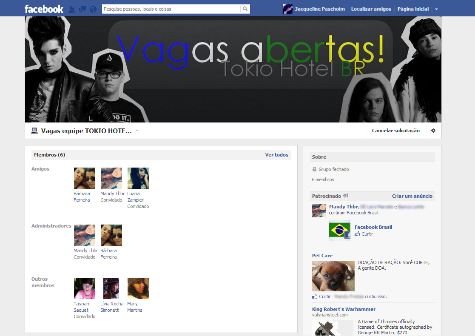Like the Pet Care ad via Curtir
The width and height of the screenshot is (475, 336).
pos(321,296)
